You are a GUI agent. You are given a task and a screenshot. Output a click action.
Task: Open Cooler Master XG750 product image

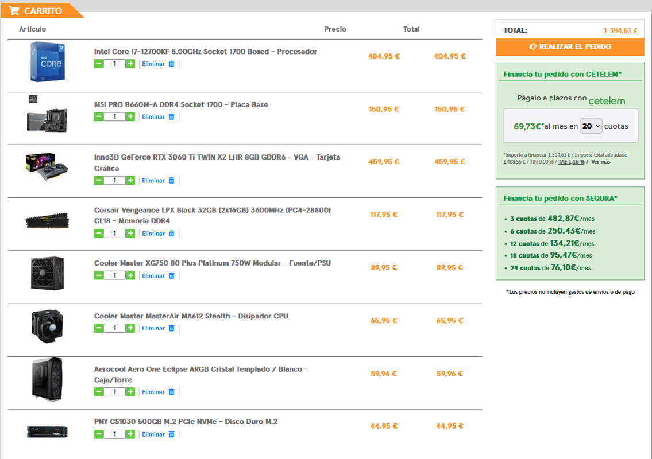point(48,273)
